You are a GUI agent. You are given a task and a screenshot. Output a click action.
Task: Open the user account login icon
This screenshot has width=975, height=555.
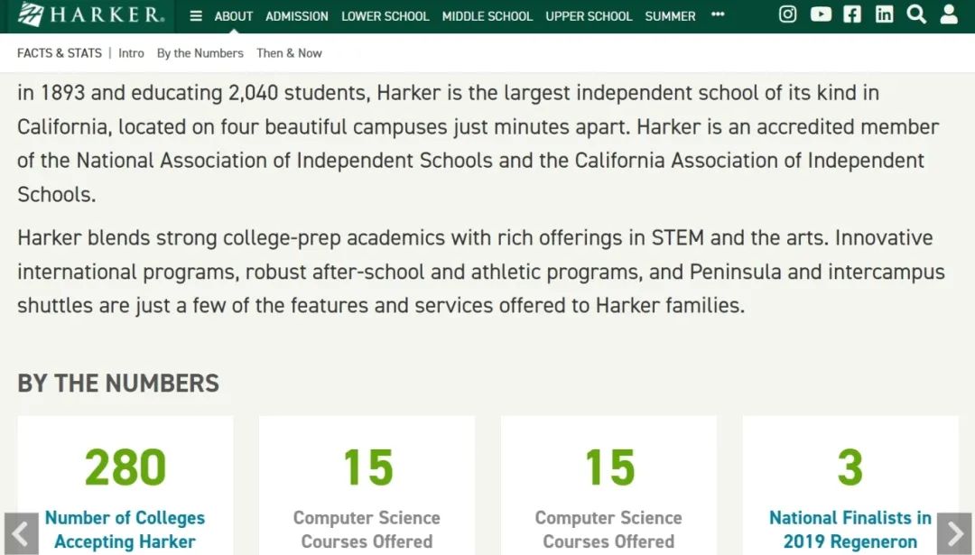pyautogui.click(x=949, y=14)
